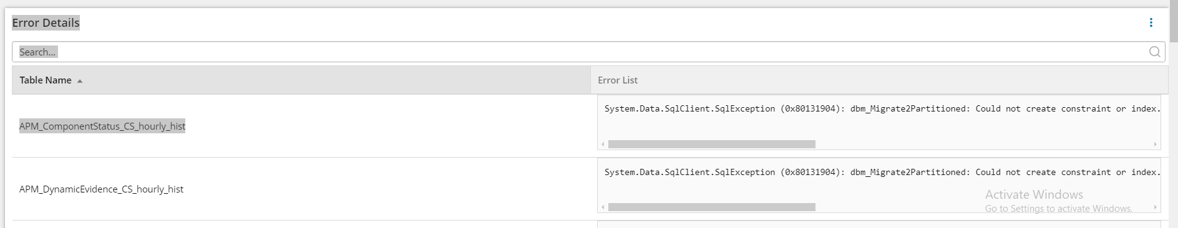Click left scroll arrow in second error box

click(603, 207)
